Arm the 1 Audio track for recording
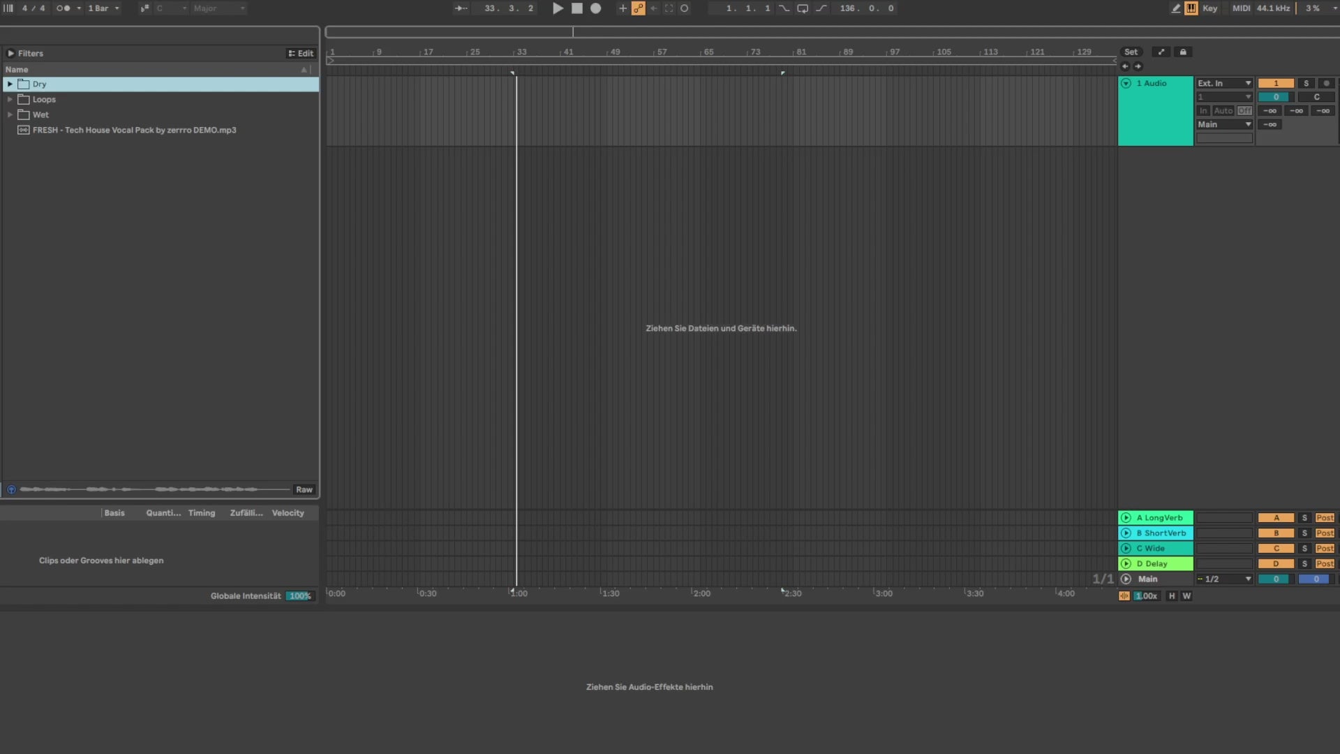This screenshot has height=754, width=1340. click(x=1326, y=83)
